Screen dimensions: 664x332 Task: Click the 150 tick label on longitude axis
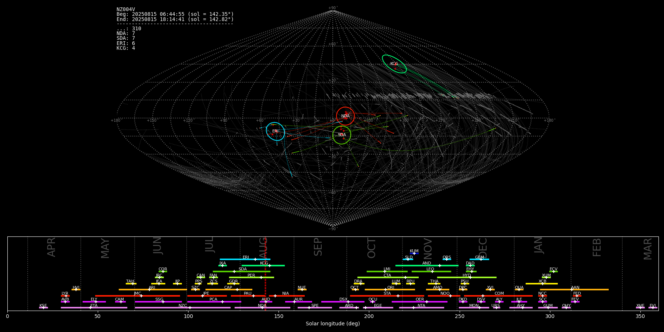(279, 317)
